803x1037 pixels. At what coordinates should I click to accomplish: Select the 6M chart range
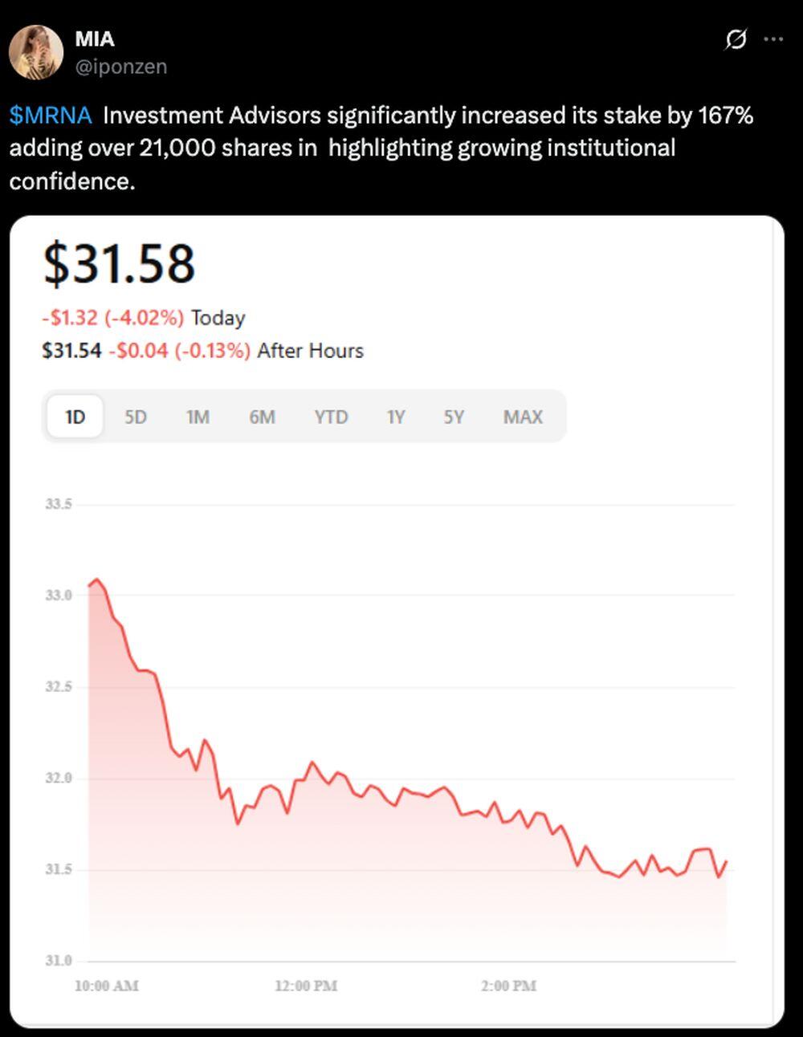tap(262, 417)
